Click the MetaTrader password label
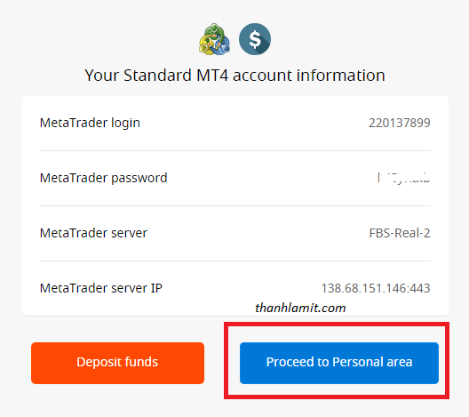 click(x=104, y=178)
